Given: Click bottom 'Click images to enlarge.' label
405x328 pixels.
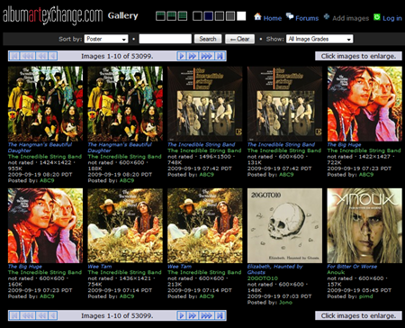Looking at the screenshot, I should (358, 315).
